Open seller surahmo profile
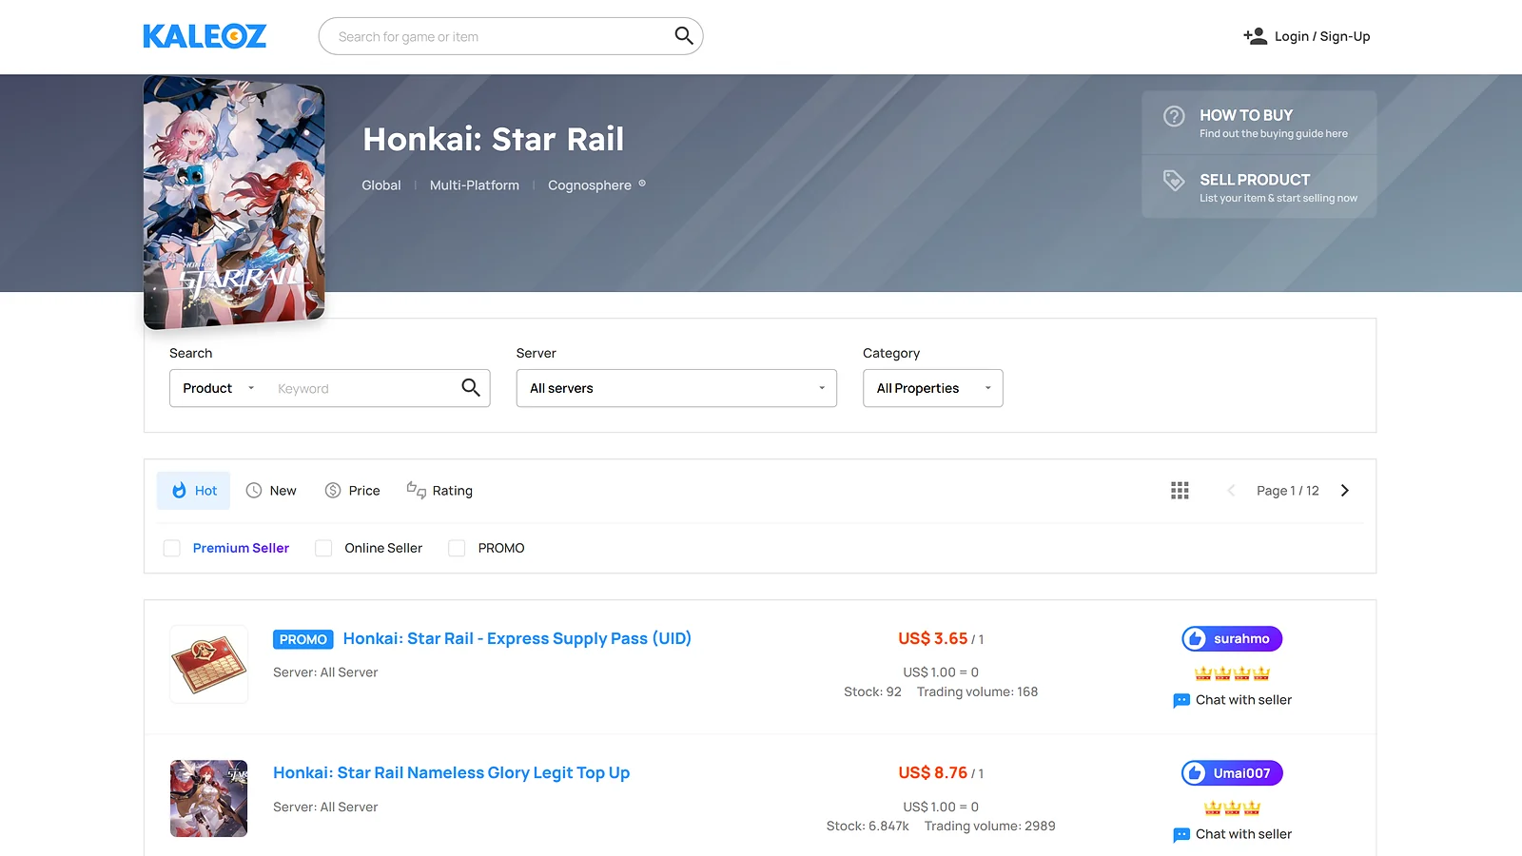The height and width of the screenshot is (856, 1522). [x=1232, y=639]
